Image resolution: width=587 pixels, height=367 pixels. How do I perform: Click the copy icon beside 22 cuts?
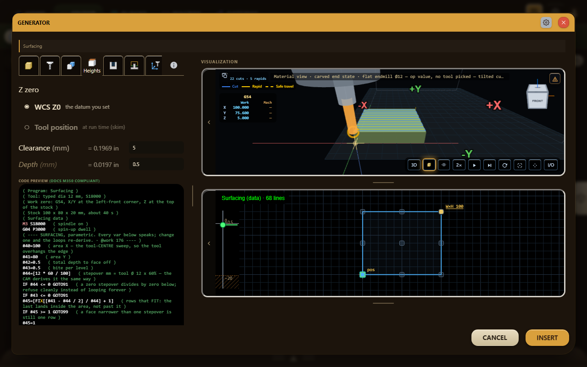tap(225, 76)
